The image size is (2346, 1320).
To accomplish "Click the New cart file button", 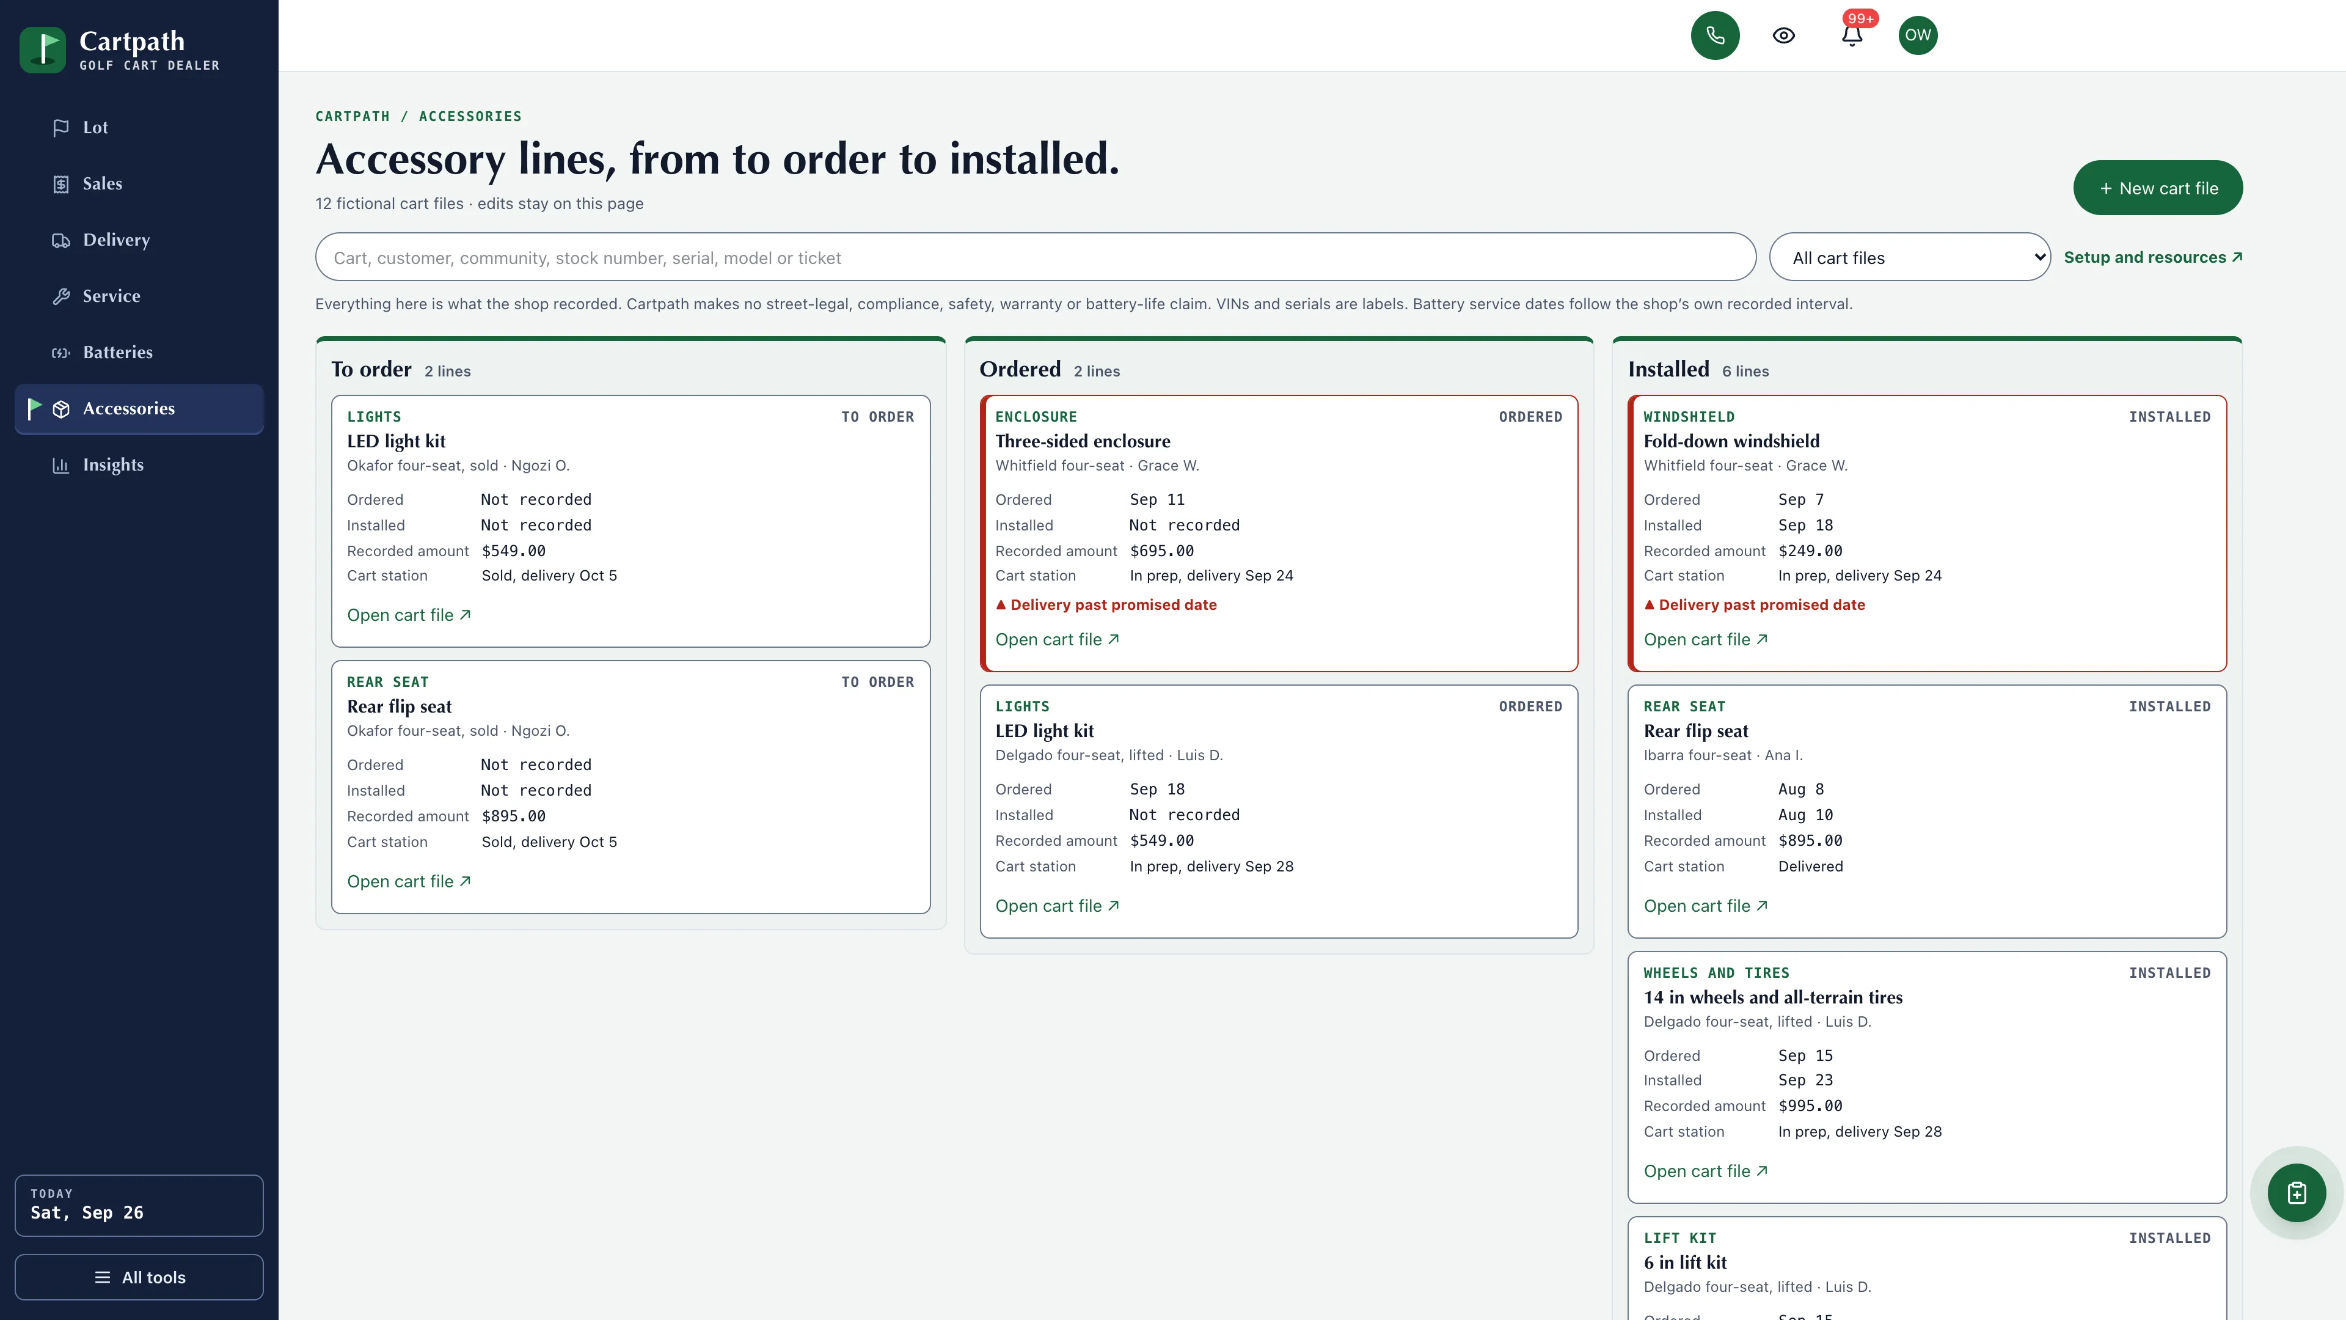I will (x=2157, y=188).
